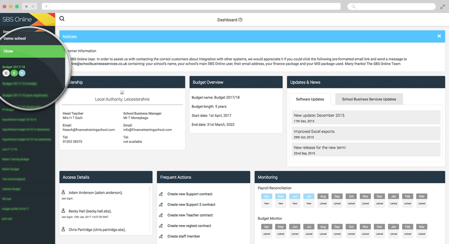This screenshot has height=244, width=449.
Task: Click the browser fullscreen expand icon
Action: tap(443, 7)
